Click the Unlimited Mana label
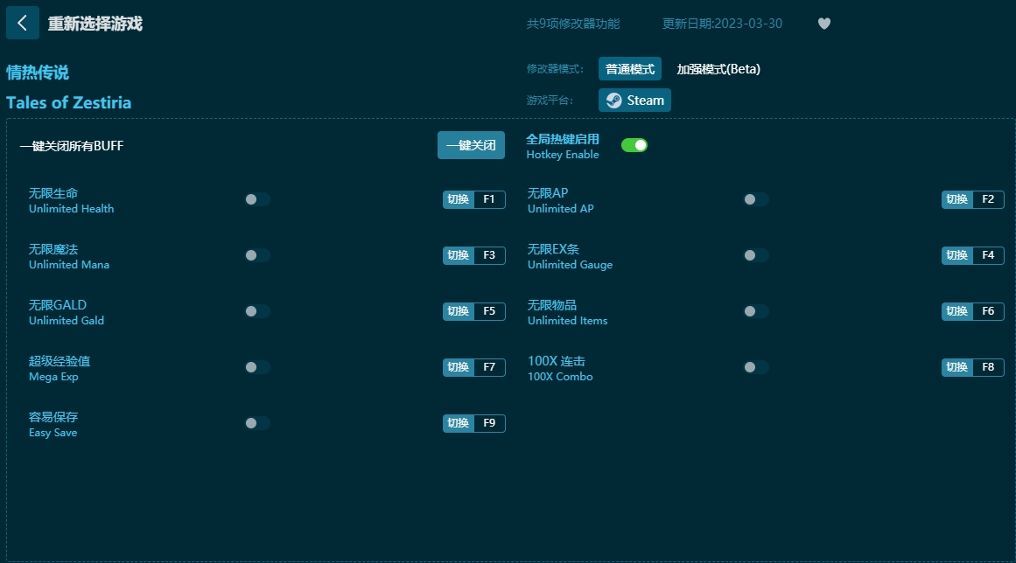 (x=68, y=265)
